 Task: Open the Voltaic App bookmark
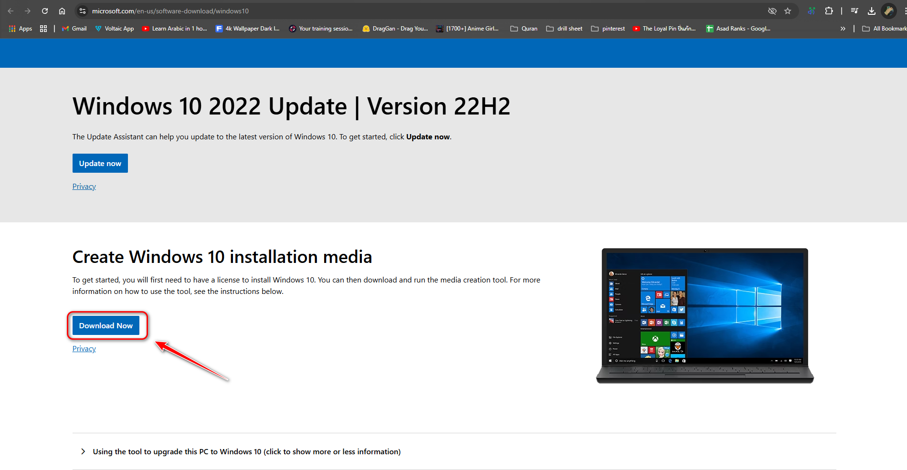pyautogui.click(x=115, y=29)
